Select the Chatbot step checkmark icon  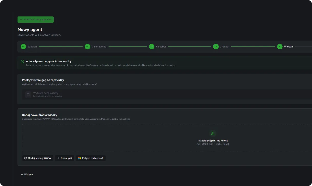click(216, 47)
